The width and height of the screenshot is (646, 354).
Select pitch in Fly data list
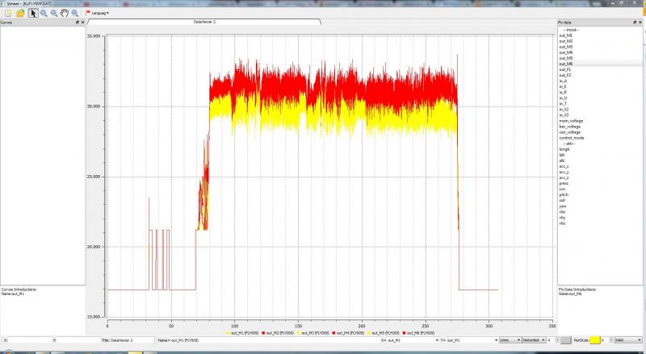tap(564, 194)
